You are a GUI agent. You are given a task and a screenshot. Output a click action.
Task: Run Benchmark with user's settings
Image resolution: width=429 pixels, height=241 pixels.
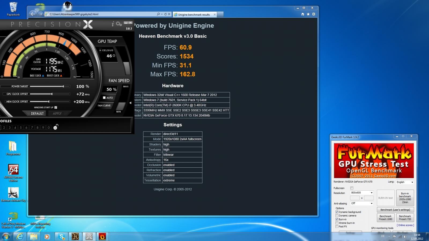pos(395,210)
